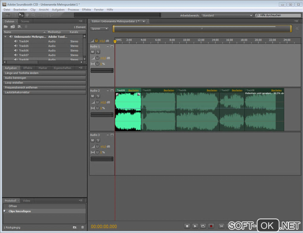Open the Datei menu
Viewport: 303px width, 233px height.
tap(7, 10)
